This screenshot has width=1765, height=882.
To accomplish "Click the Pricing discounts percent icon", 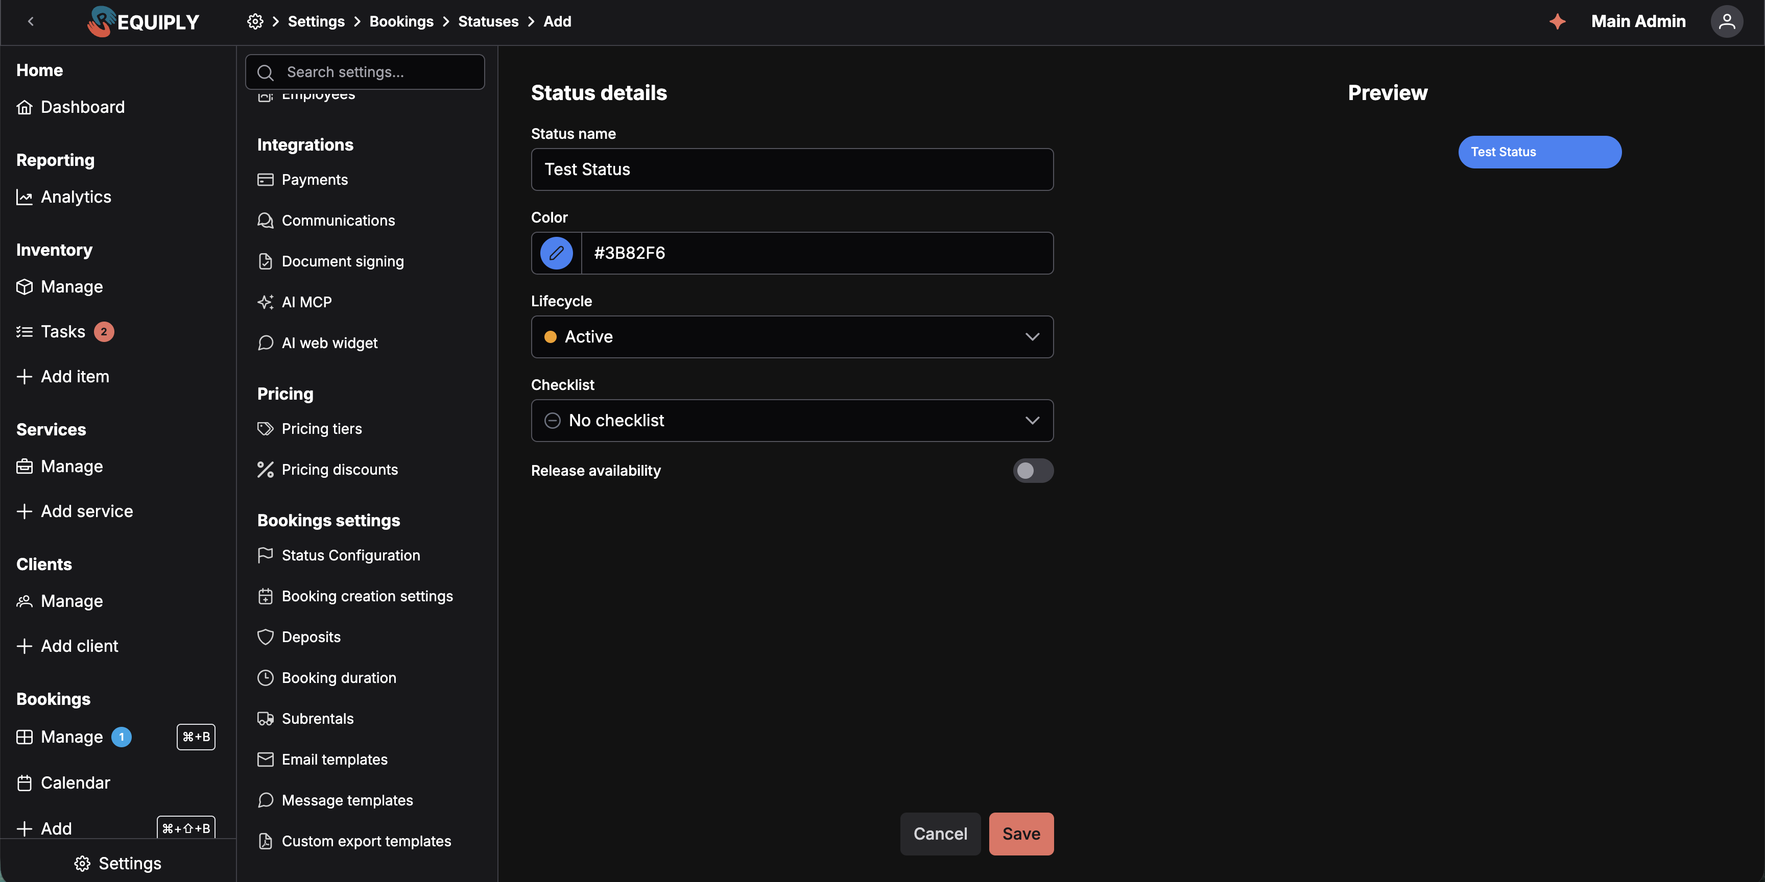I will (265, 470).
